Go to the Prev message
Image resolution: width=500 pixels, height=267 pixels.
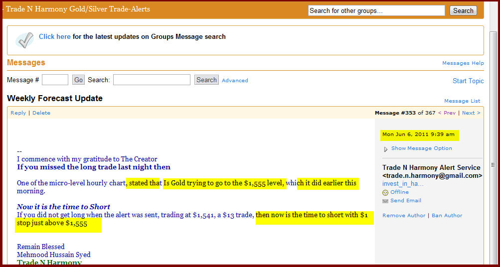(x=447, y=113)
